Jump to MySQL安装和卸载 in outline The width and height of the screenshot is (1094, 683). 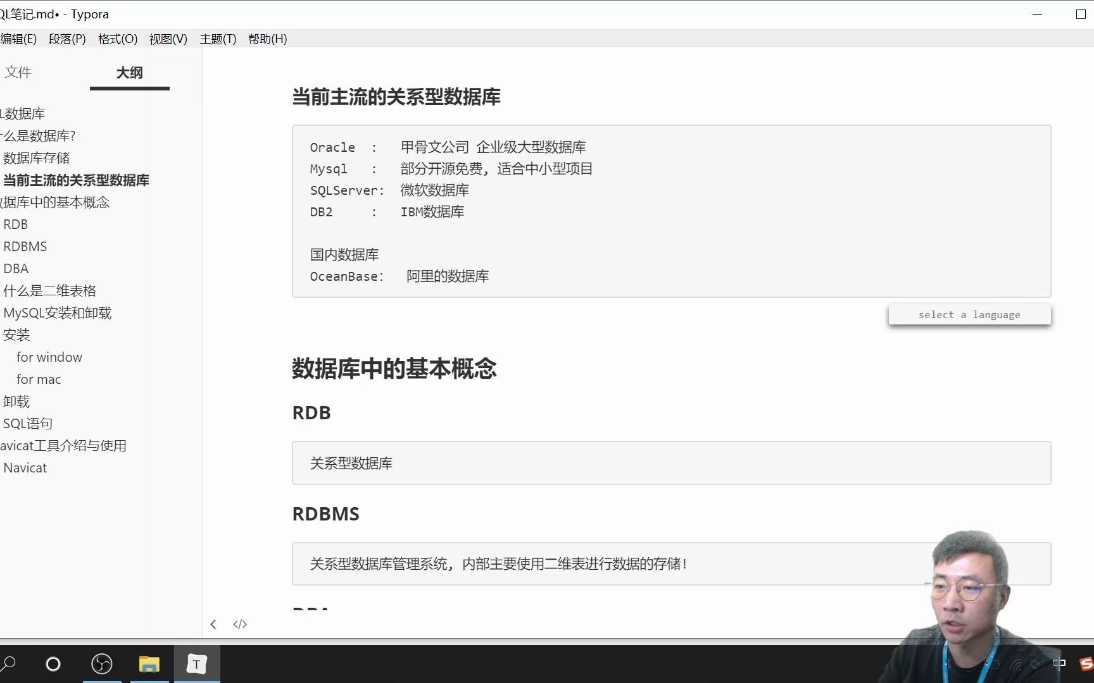tap(57, 313)
